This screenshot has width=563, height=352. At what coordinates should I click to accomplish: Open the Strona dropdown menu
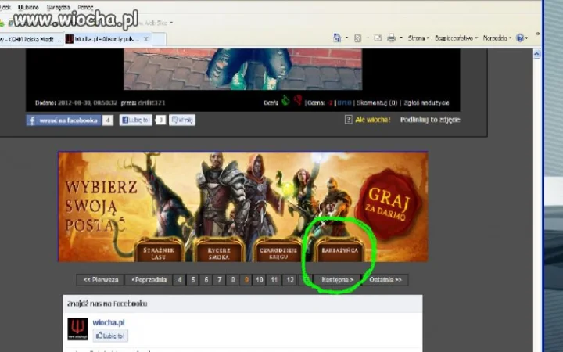418,38
